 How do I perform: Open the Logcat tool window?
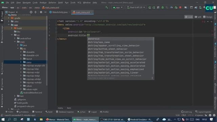click(x=93, y=112)
